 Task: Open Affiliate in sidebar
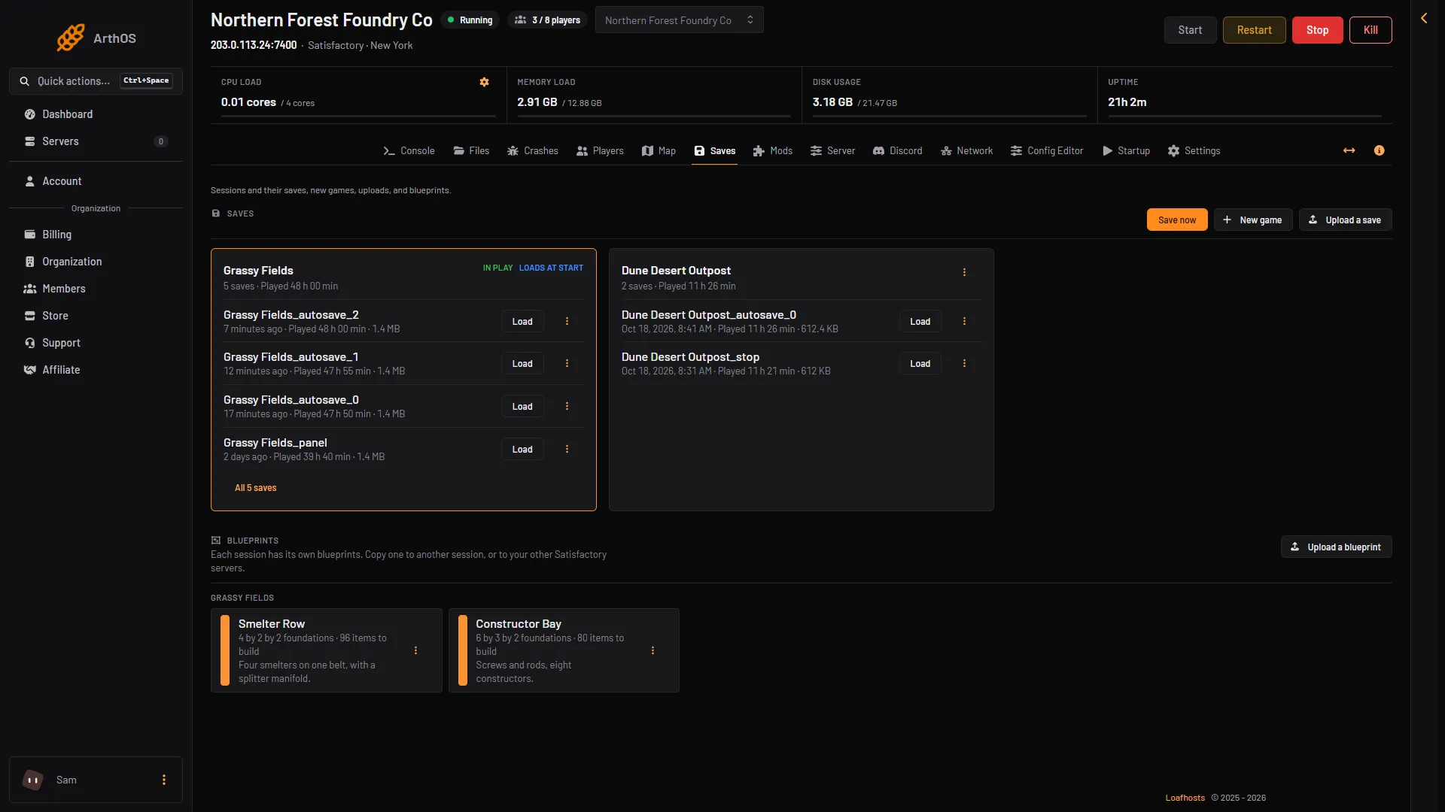(96, 370)
